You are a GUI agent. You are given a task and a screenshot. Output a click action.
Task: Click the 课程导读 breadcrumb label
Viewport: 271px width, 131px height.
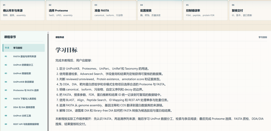coord(60,37)
